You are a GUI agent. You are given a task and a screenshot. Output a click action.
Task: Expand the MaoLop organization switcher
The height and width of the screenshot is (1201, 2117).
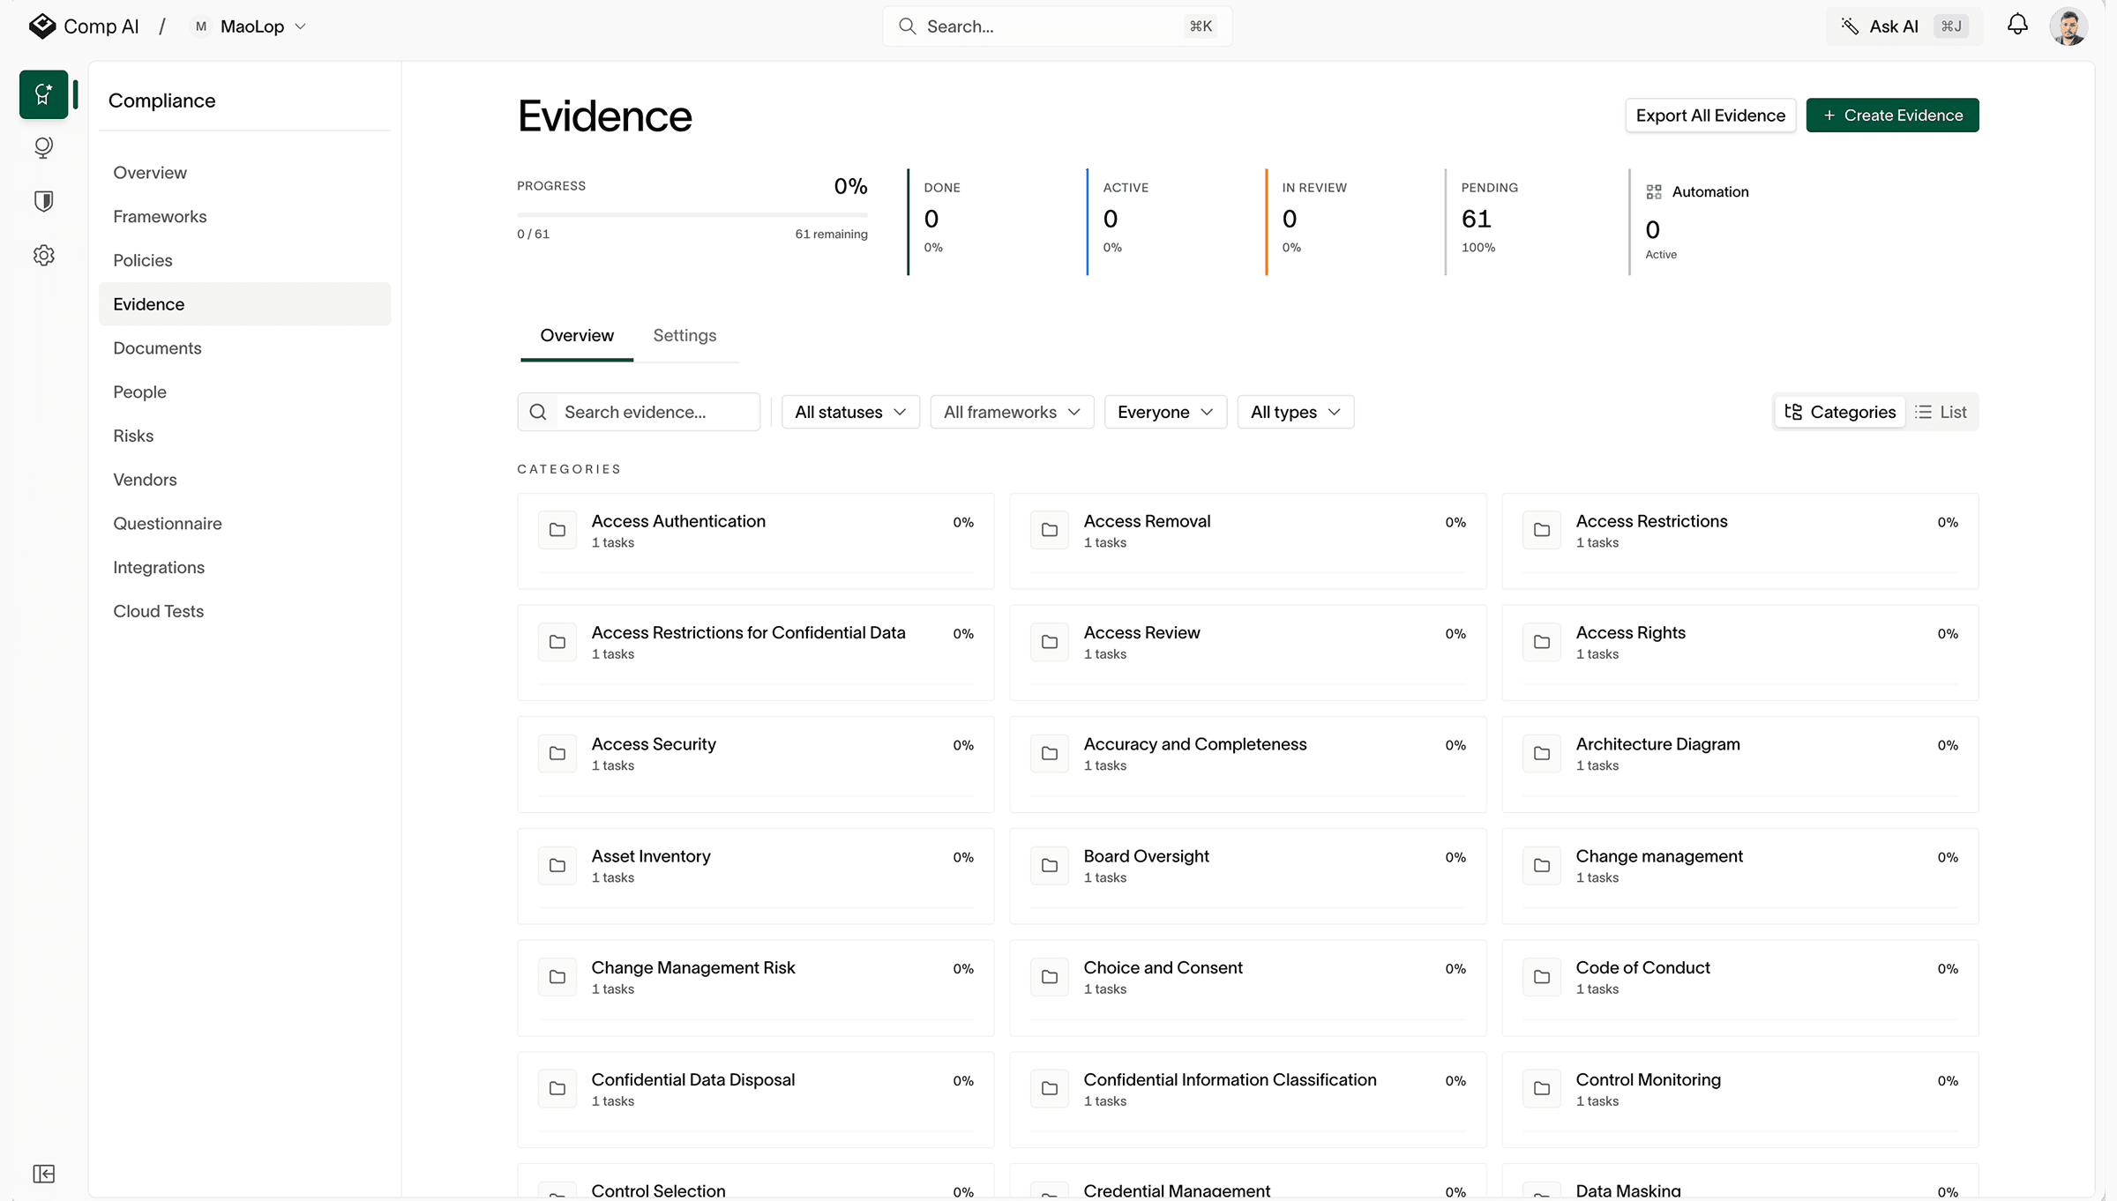pos(250,26)
